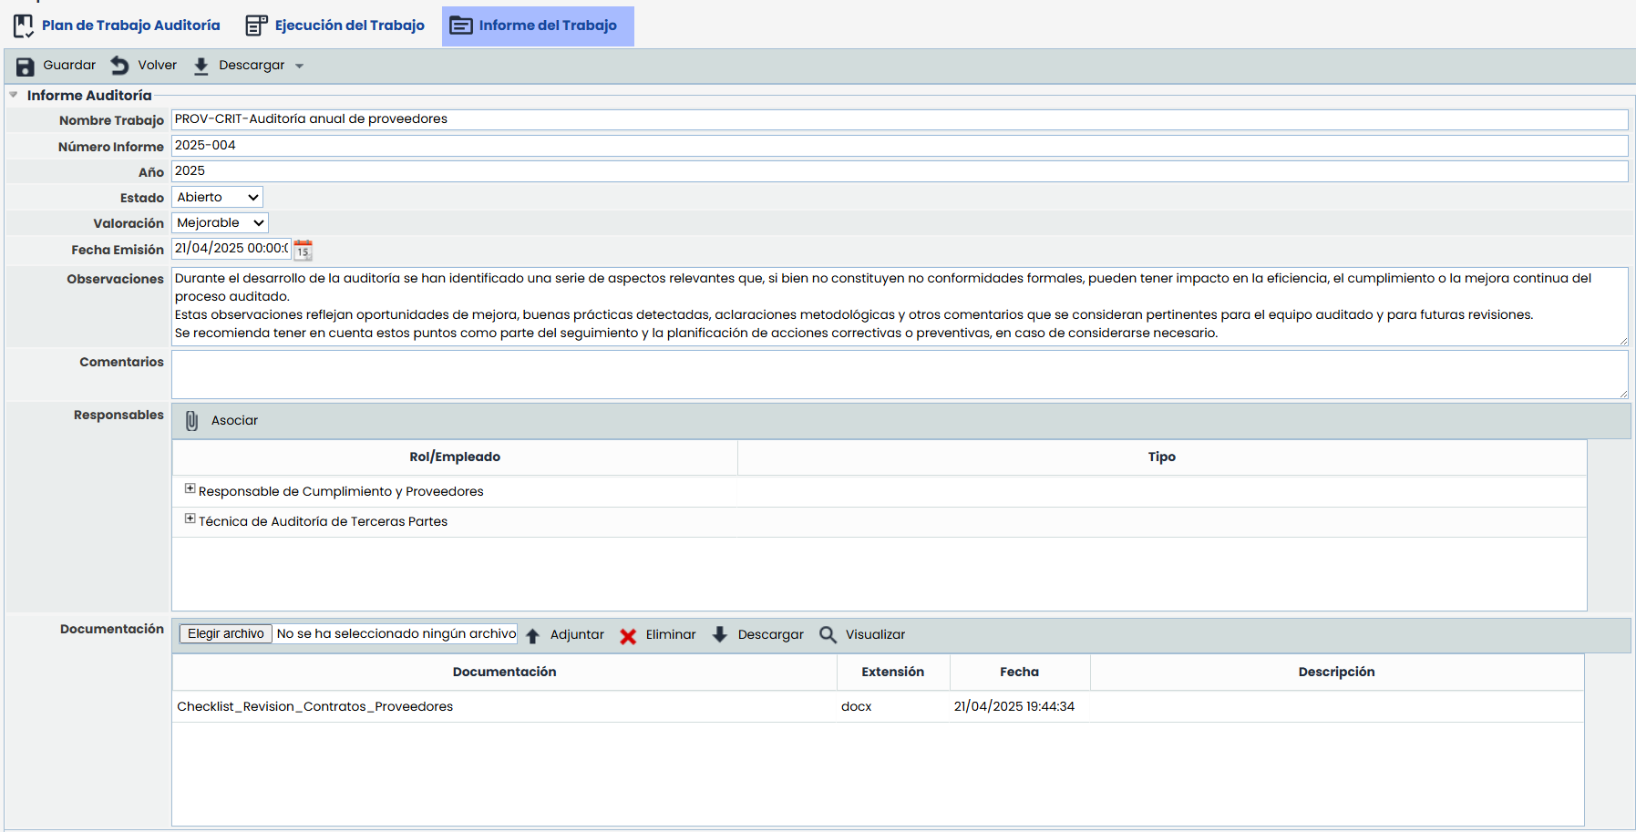This screenshot has width=1636, height=832.
Task: Click the Guardar floppy disk icon
Action: point(26,66)
